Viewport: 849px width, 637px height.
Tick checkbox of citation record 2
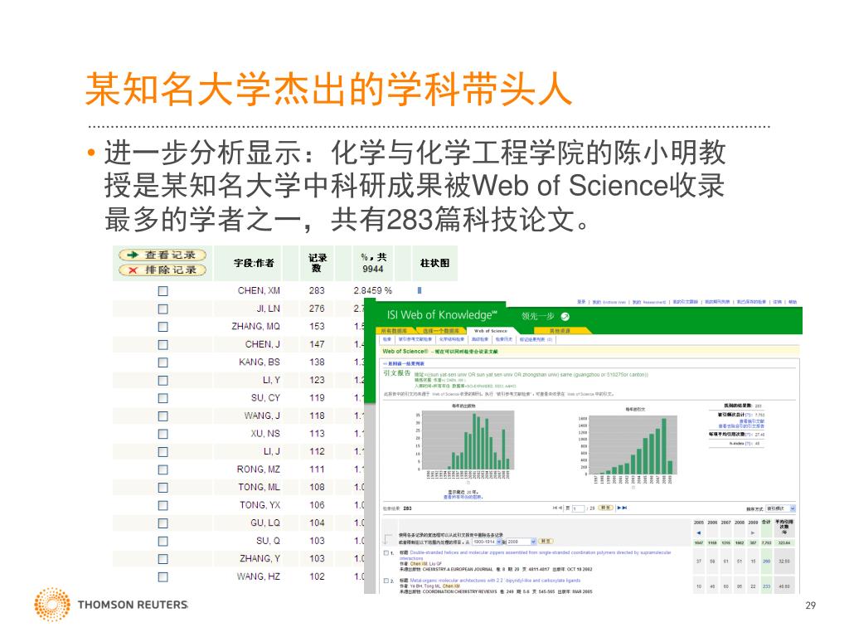[386, 581]
